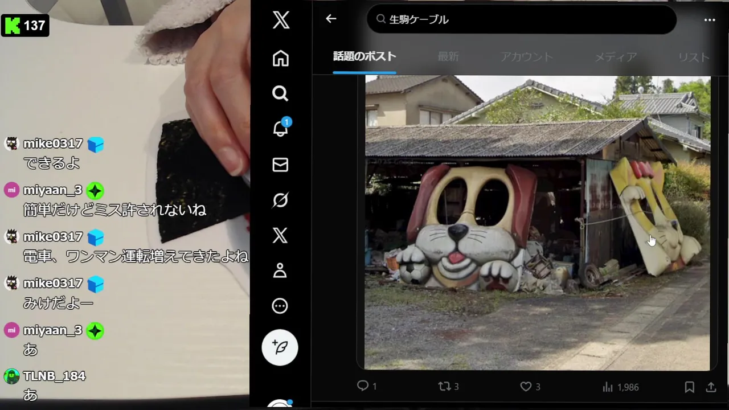Open Notifications bell with badge
Screen dimensions: 729x410
point(281,128)
